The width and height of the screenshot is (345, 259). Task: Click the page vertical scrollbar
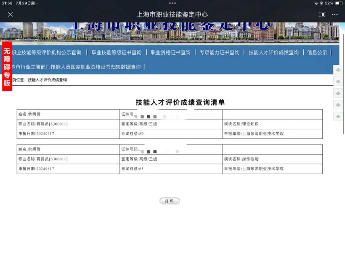344,84
